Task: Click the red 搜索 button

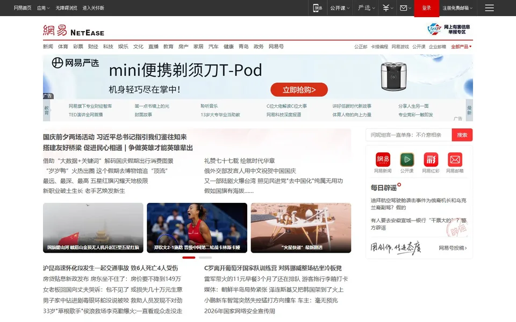Action: pos(462,135)
